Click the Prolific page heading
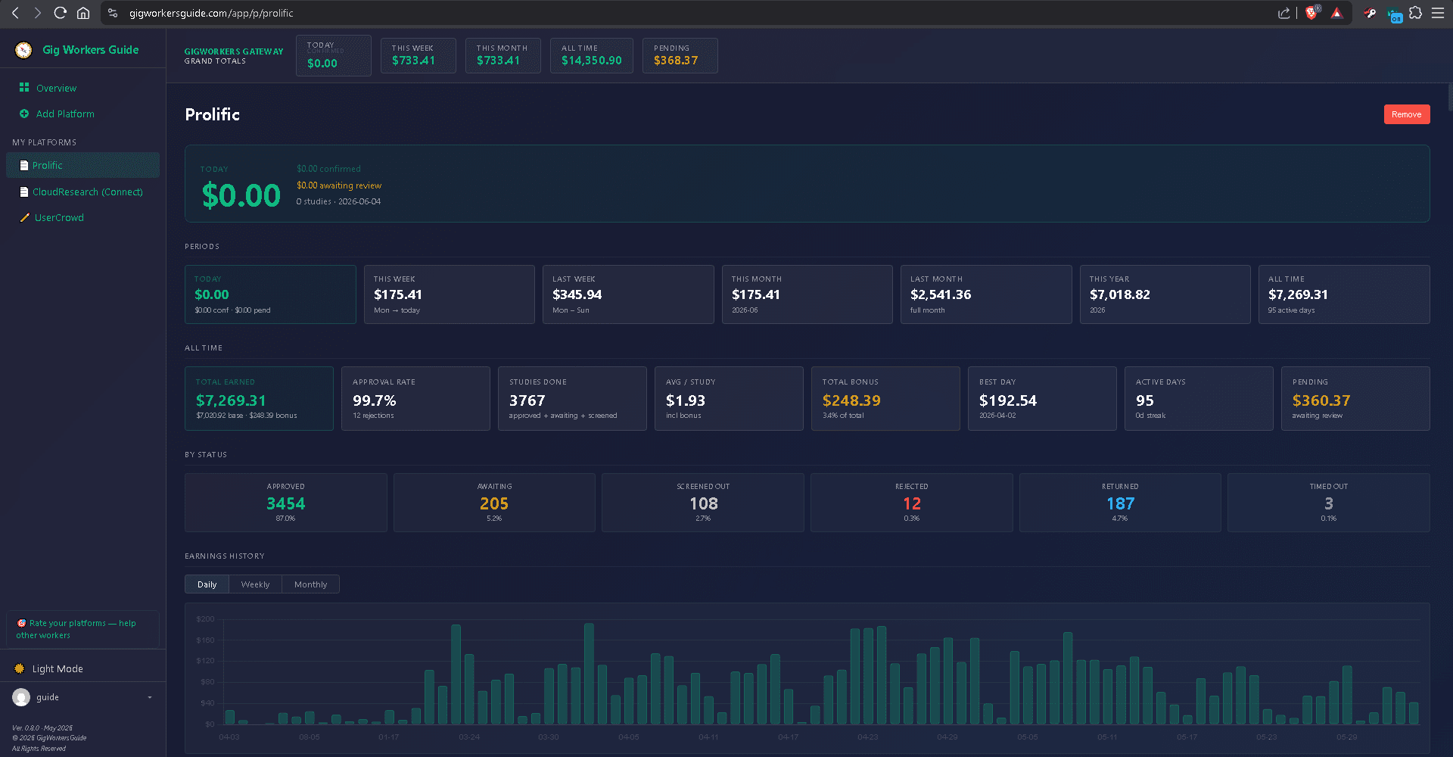 point(213,114)
